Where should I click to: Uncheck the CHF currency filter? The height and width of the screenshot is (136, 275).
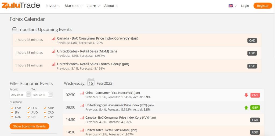click(x=28, y=117)
